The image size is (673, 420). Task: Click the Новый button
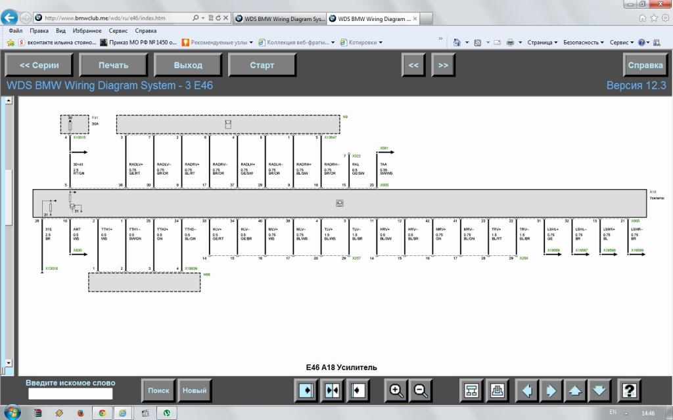(195, 390)
